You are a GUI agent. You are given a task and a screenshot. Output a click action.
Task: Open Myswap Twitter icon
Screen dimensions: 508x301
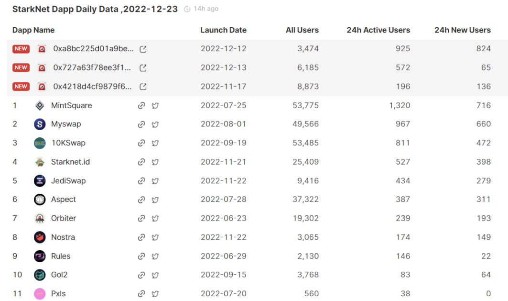[155, 124]
